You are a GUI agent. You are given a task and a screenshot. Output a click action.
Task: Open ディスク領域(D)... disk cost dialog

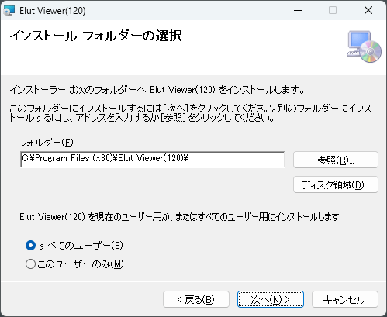point(336,184)
